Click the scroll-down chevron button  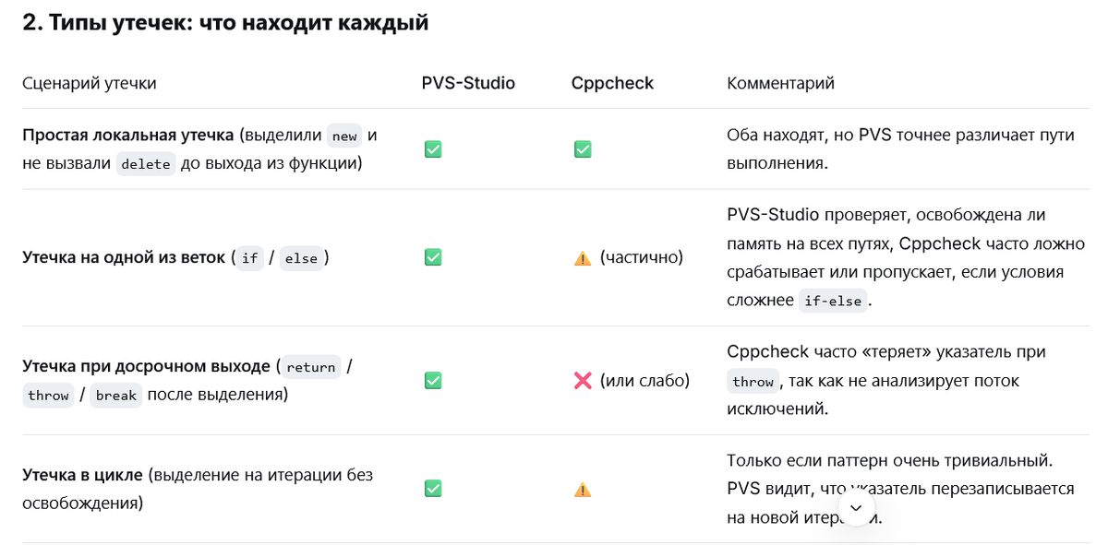click(856, 508)
